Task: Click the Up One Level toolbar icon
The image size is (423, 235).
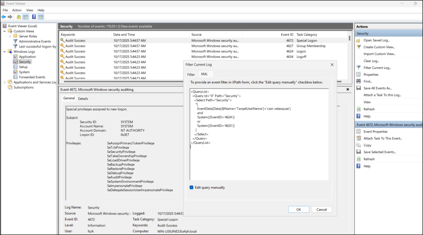Action: [19, 17]
